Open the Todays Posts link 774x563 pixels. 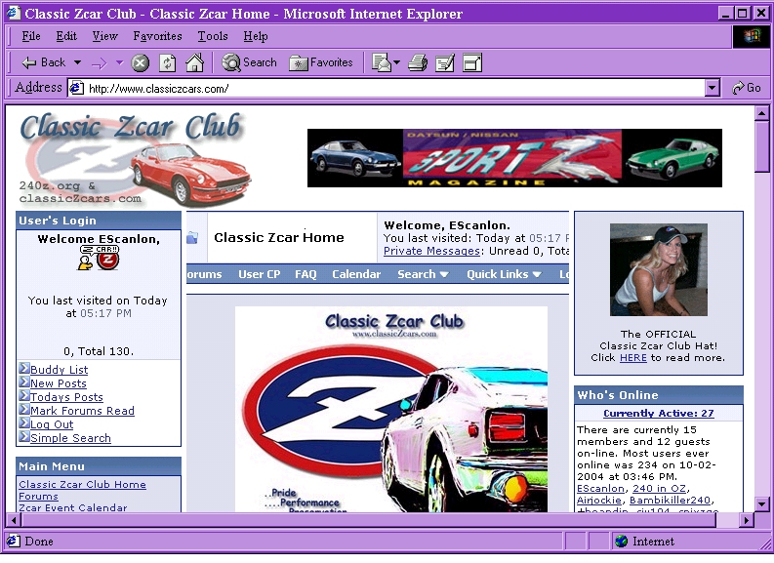(x=66, y=397)
